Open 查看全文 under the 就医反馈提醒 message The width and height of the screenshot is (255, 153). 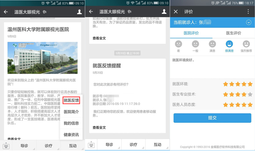99,127
